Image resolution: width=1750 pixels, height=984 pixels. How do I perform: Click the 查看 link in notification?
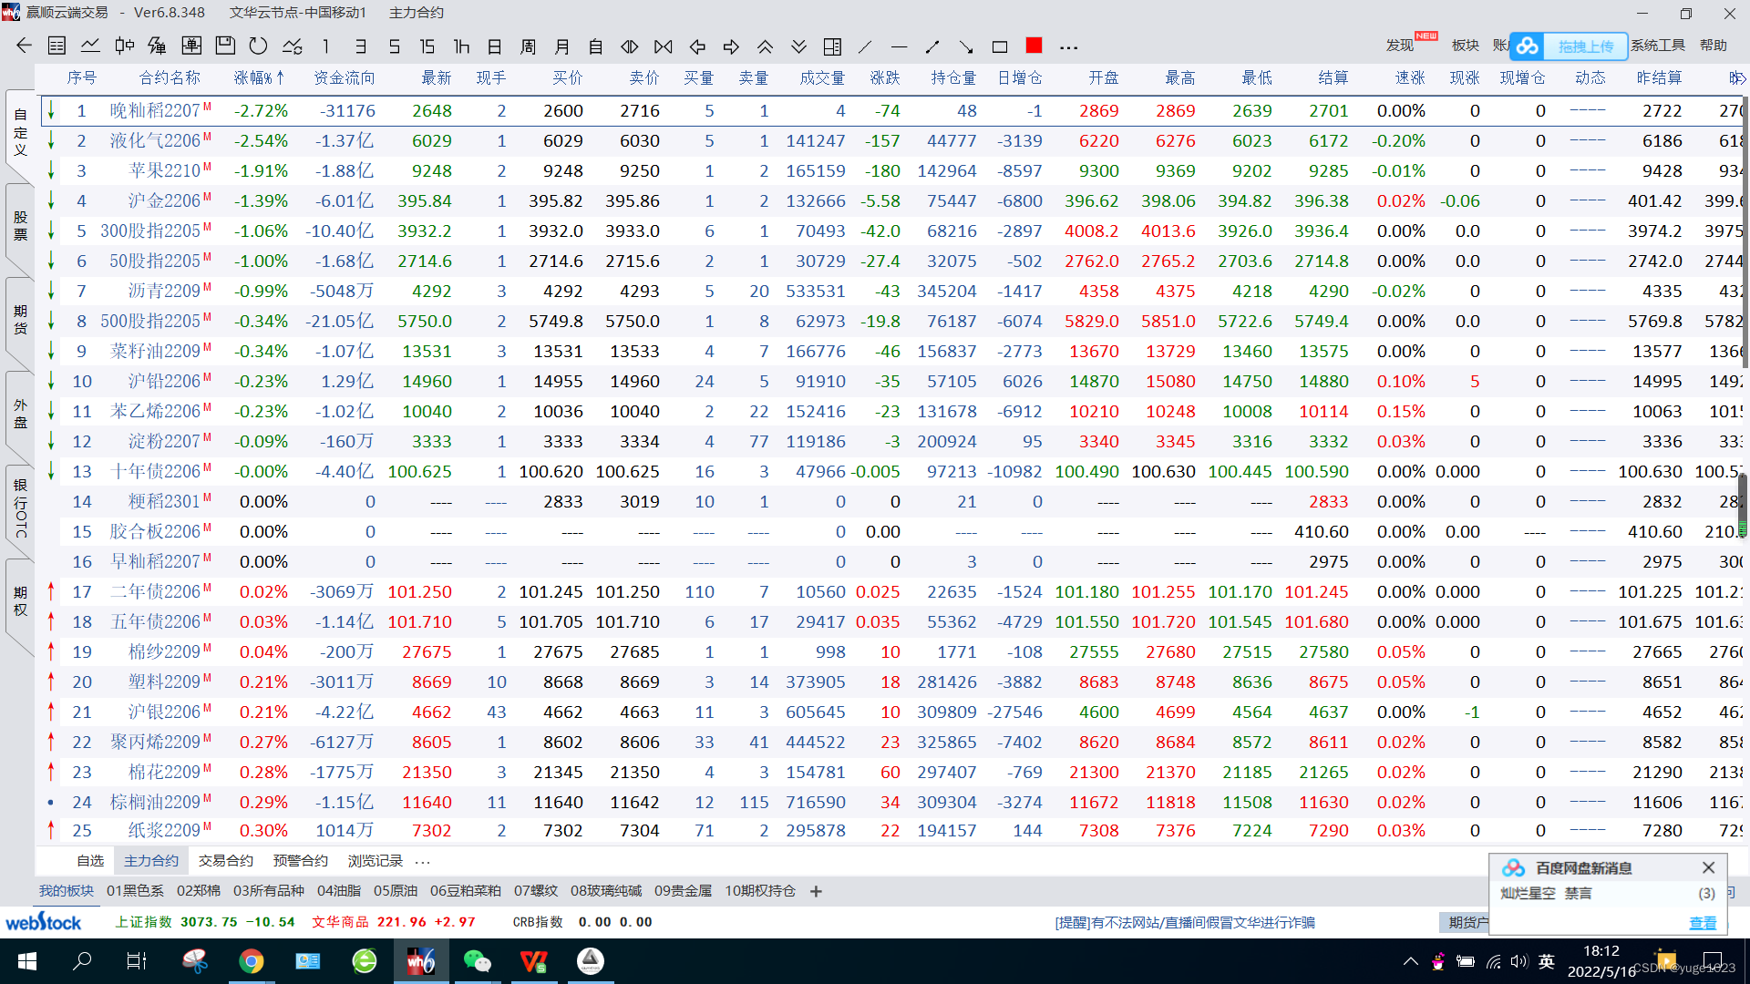point(1703,924)
